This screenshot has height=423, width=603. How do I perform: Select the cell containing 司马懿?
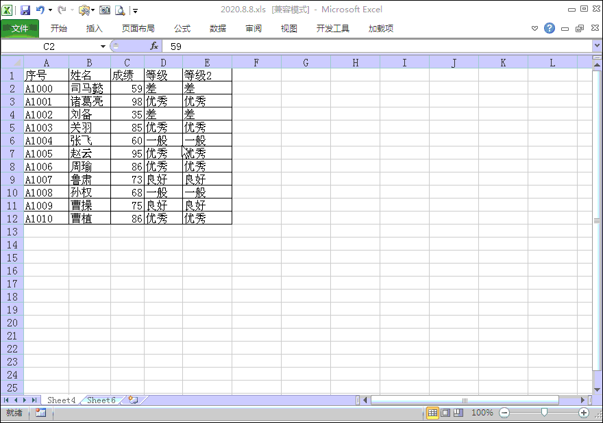click(90, 88)
